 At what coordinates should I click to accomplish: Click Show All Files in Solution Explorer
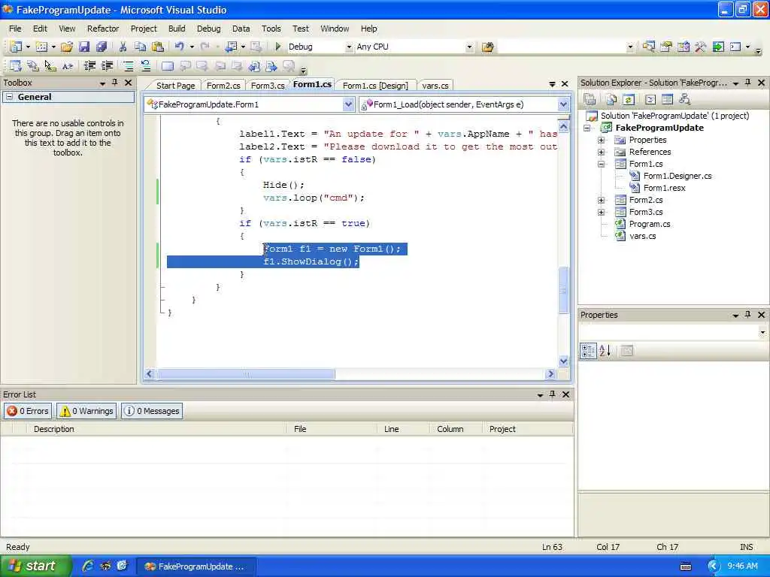(611, 100)
